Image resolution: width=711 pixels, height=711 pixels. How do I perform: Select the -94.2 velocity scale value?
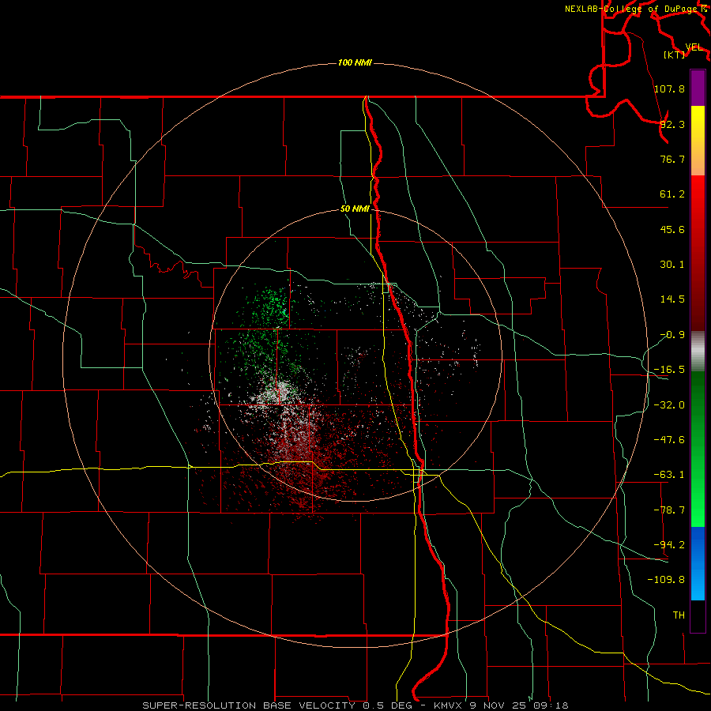click(x=669, y=544)
